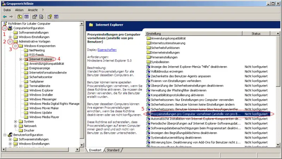Click the tree pane scroll up arrow
Viewport: 282px width, 159px height.
point(82,24)
